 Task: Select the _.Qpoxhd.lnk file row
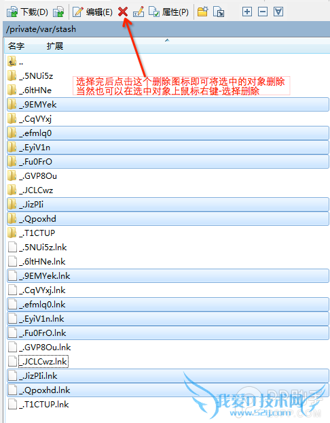(168, 390)
